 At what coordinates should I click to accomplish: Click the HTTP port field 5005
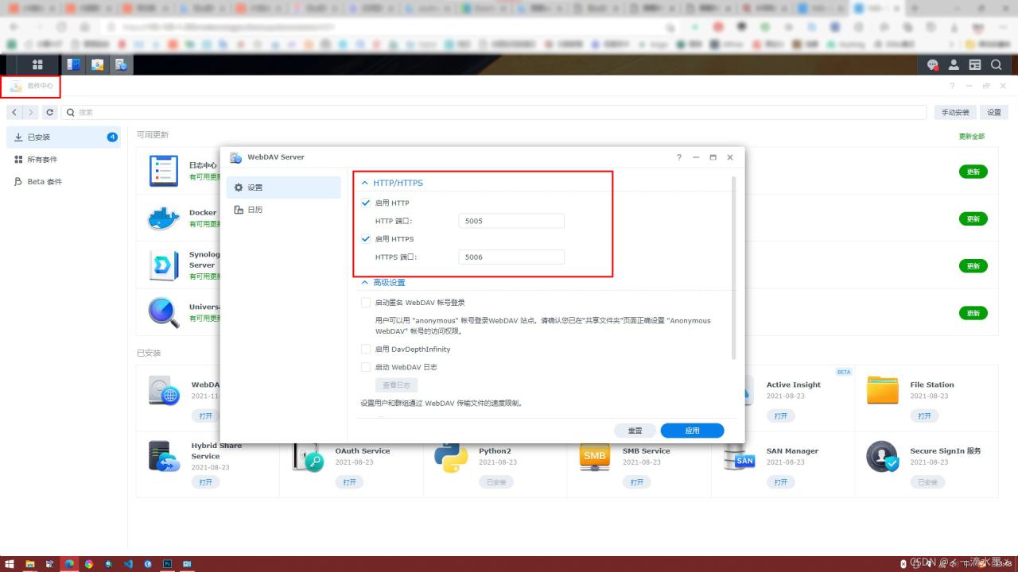coord(511,221)
